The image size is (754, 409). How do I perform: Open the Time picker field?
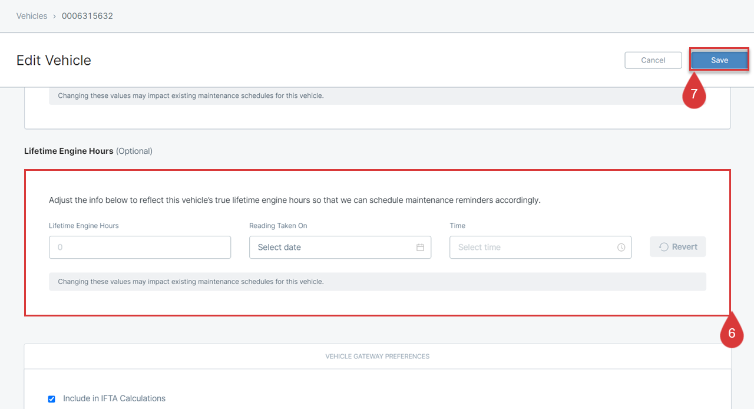[541, 248]
